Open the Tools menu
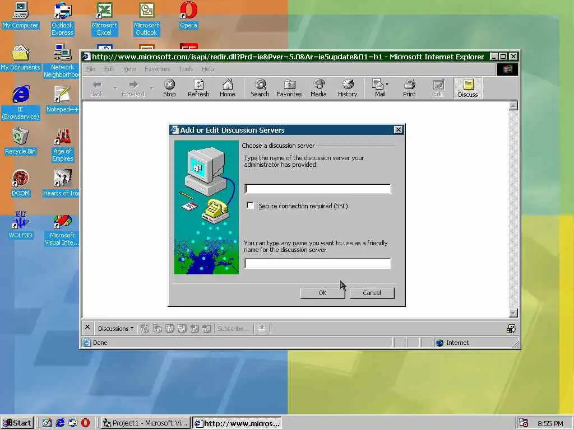The image size is (574, 430). [186, 69]
